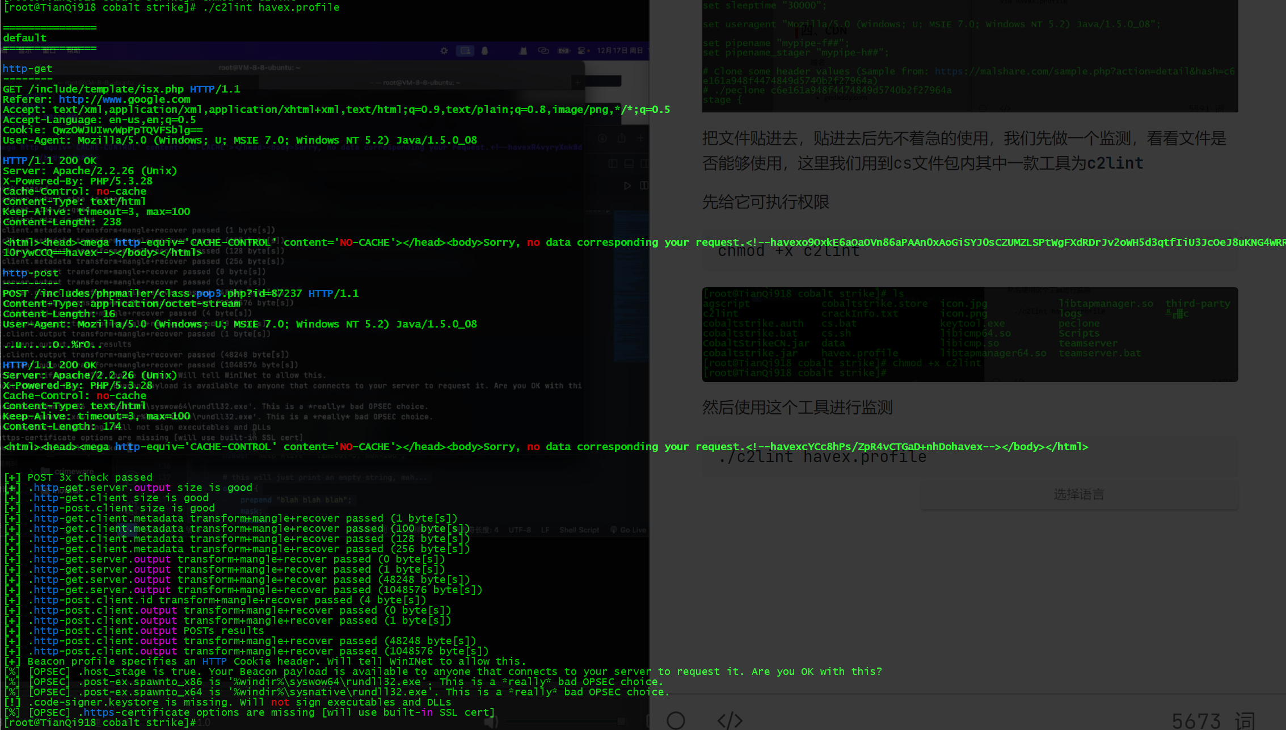The height and width of the screenshot is (730, 1286).
Task: Click the 'default' label in the terminal output
Action: pyautogui.click(x=24, y=38)
